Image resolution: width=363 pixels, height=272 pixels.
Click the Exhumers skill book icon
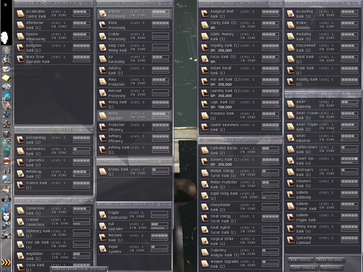pos(291,183)
